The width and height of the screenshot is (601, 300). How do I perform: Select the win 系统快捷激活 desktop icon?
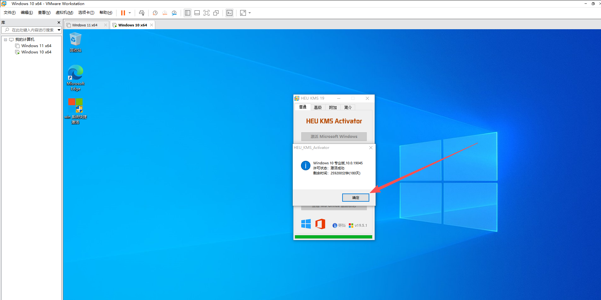tap(76, 111)
